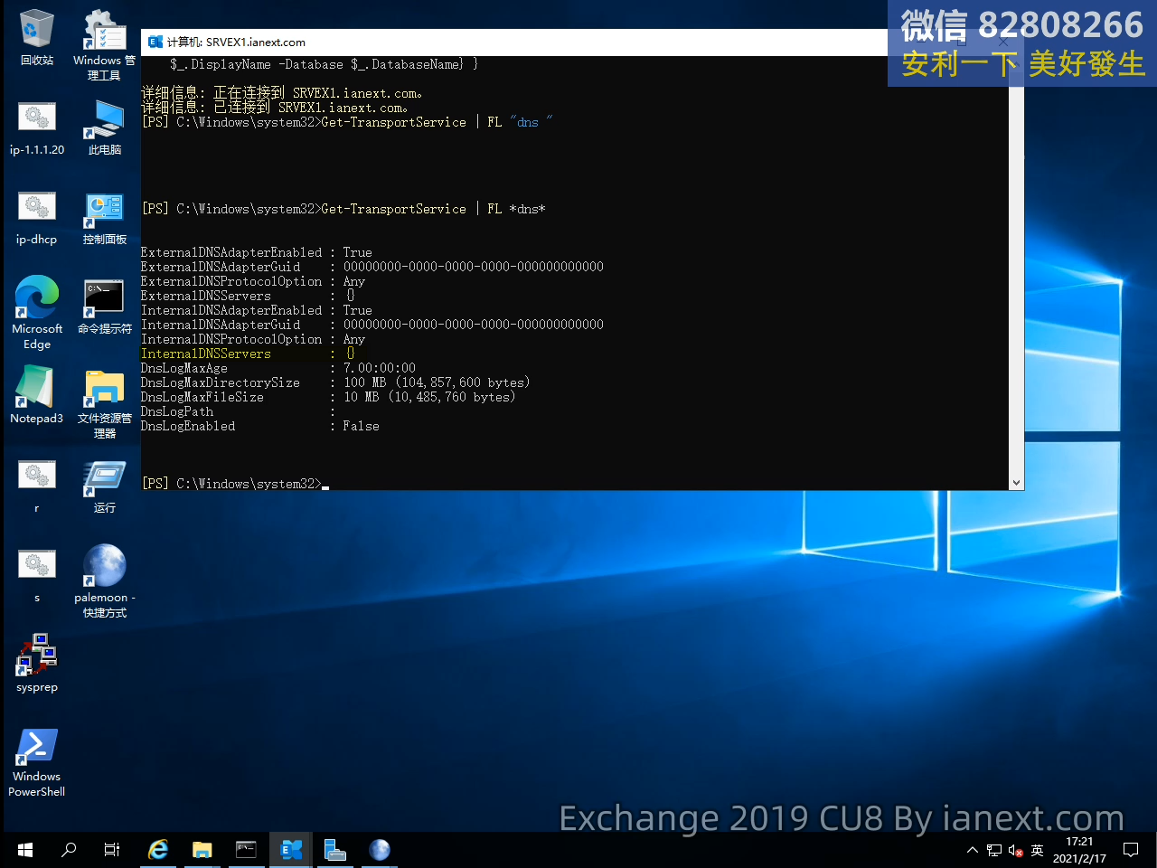Click the Get-TransportService | FL *dns* command
The width and height of the screenshot is (1157, 868).
(x=433, y=209)
